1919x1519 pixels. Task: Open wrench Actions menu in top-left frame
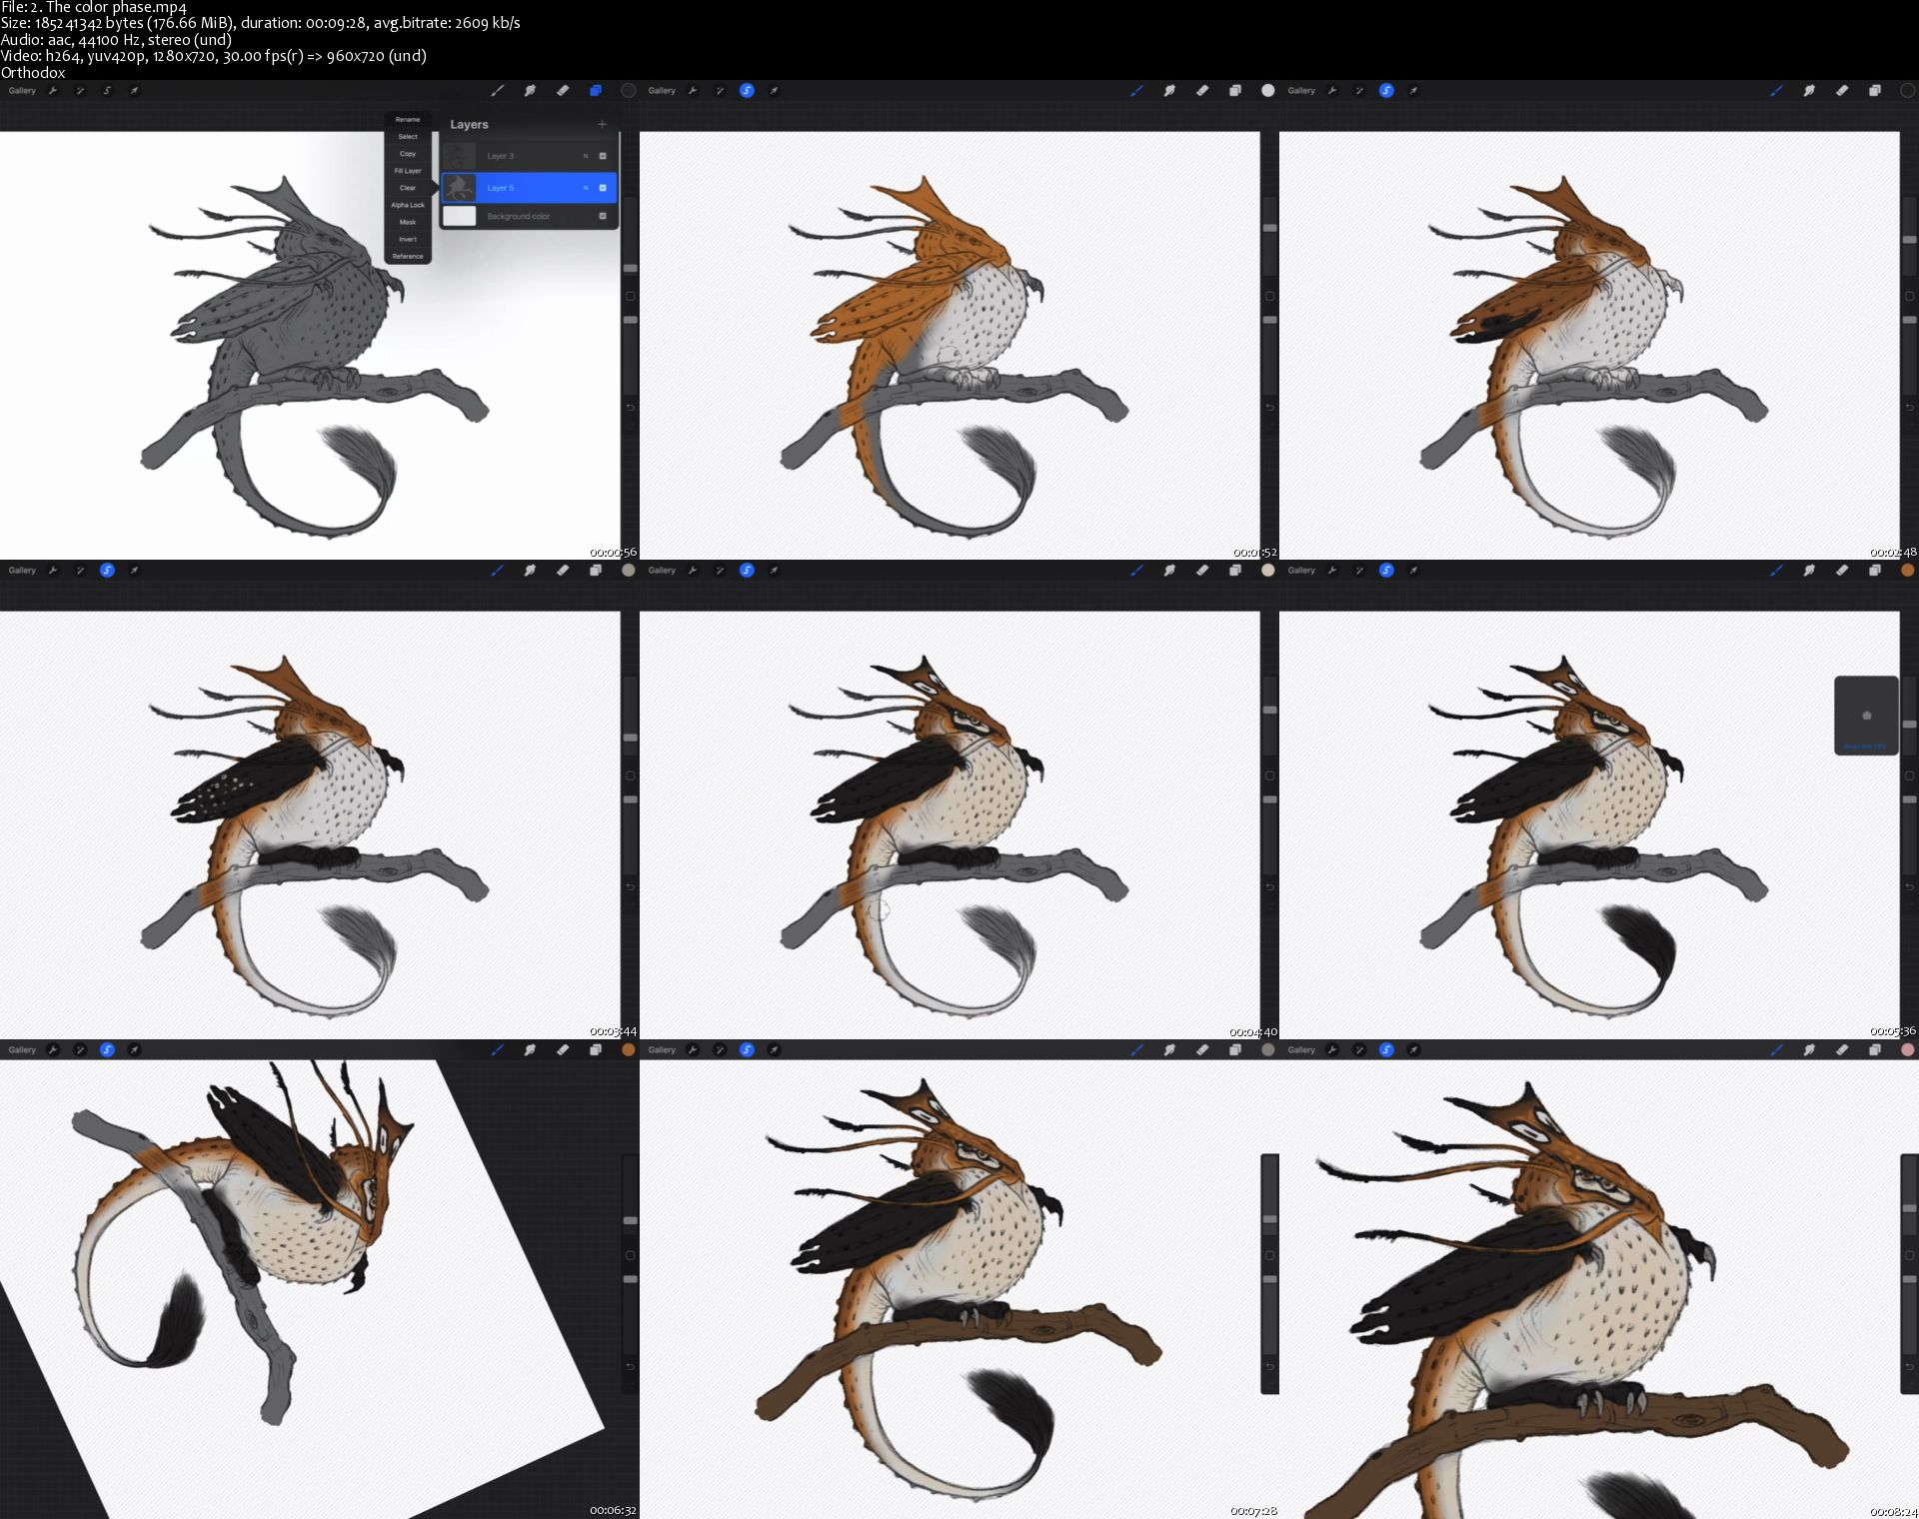pos(53,91)
